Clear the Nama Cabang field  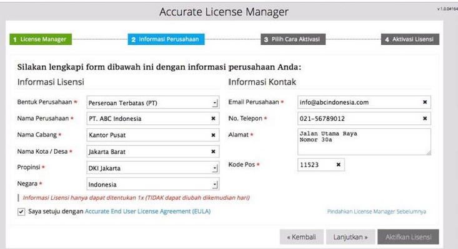click(x=213, y=135)
